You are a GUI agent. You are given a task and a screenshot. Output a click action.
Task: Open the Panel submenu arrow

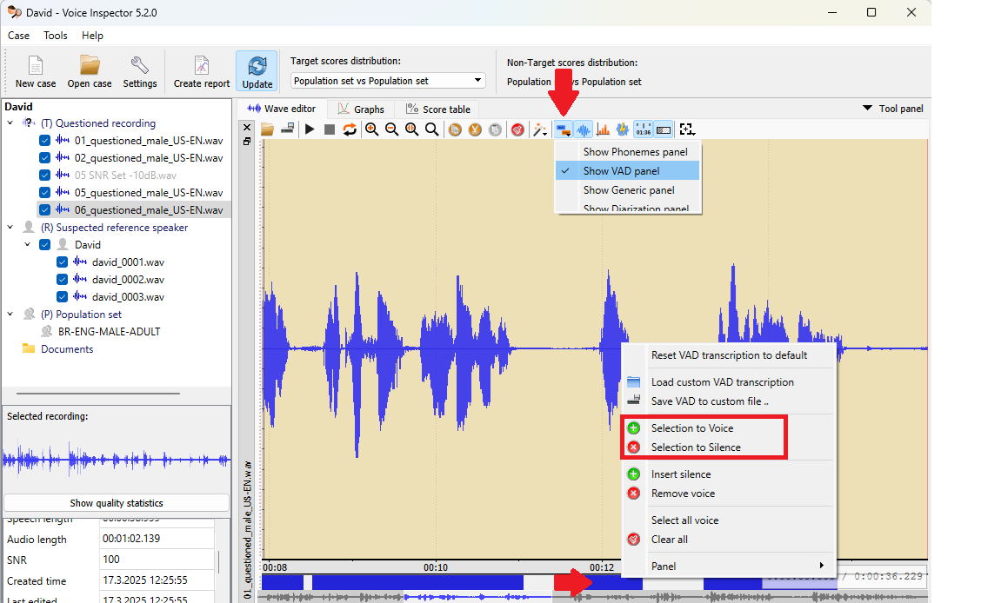pyautogui.click(x=822, y=566)
